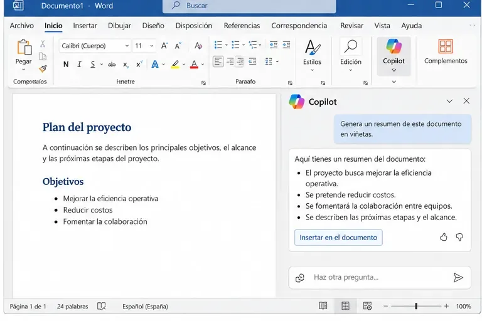The image size is (482, 321).
Task: Click the zoom slider handle
Action: (416, 306)
